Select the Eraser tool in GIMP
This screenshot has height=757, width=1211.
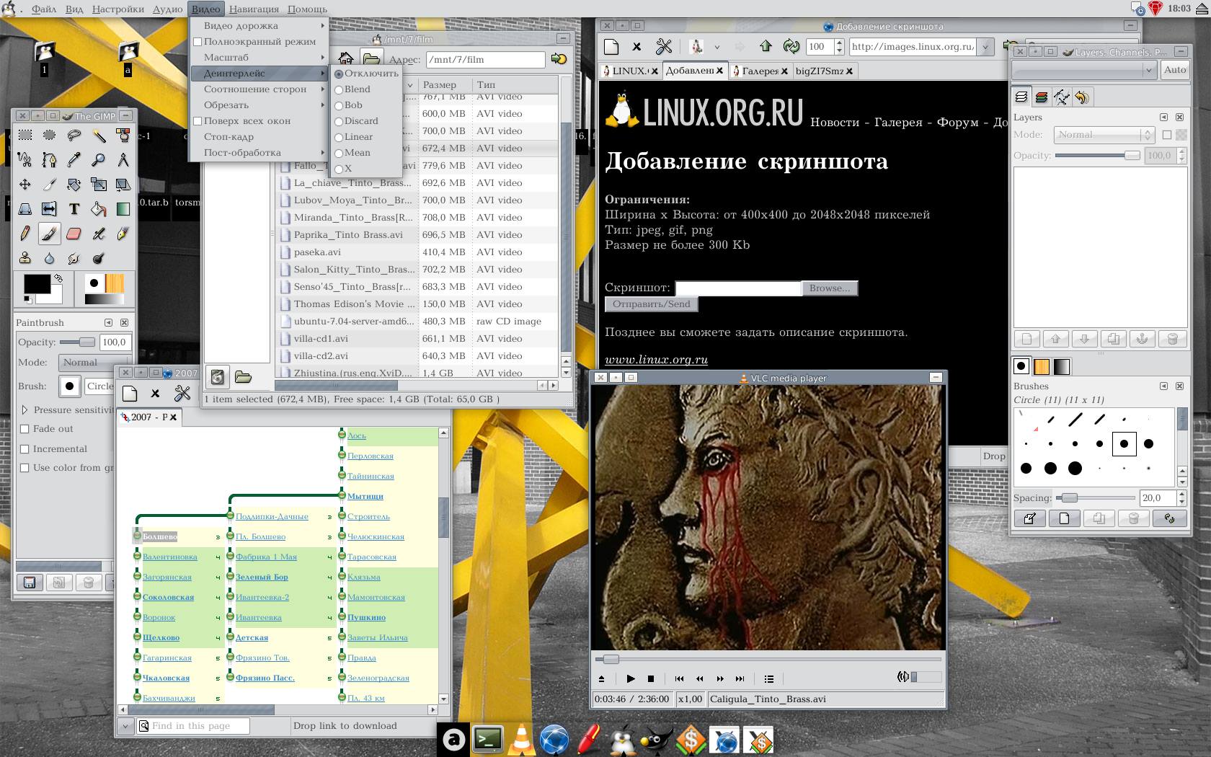[74, 234]
